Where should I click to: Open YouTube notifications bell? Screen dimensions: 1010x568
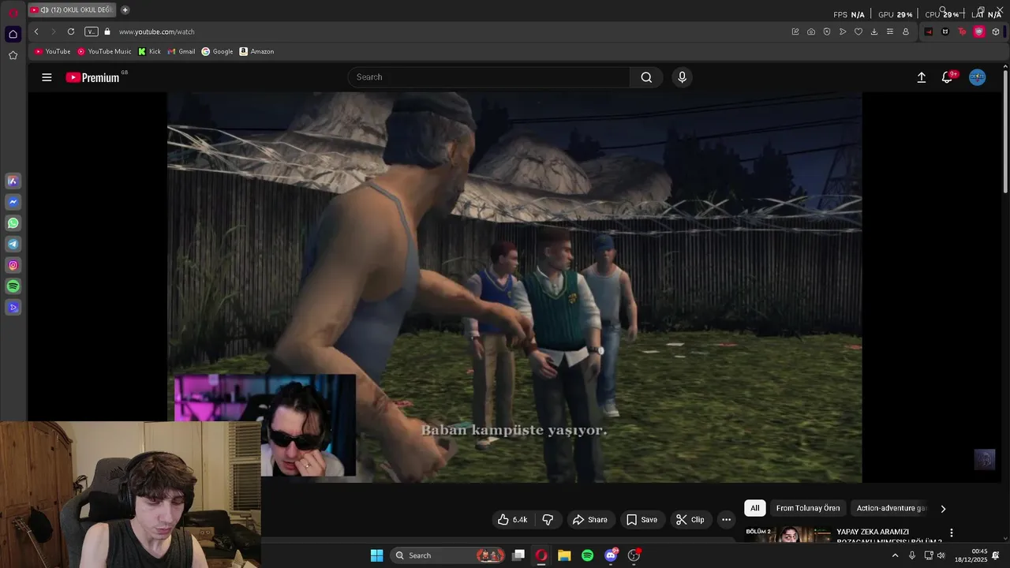[x=948, y=77]
